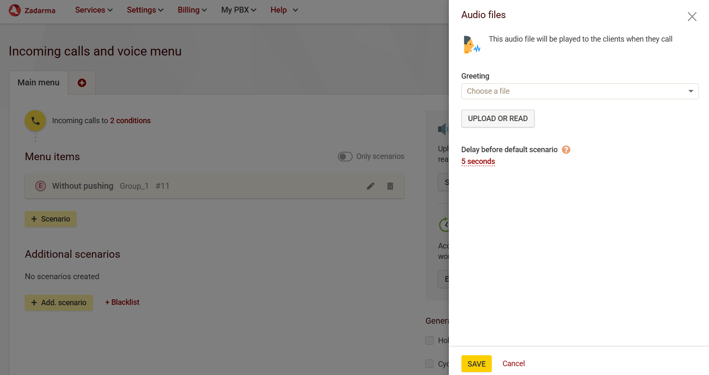This screenshot has height=375, width=709.
Task: Open the Greeting file dropdown
Action: coord(580,91)
